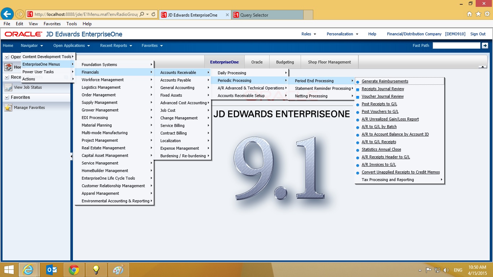Collapse the tab bar using corner arrow
493x277 pixels.
point(483,67)
